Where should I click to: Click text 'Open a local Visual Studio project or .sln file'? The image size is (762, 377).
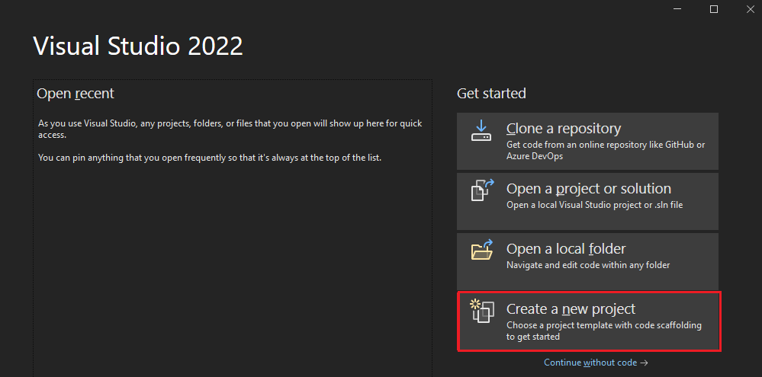click(x=594, y=205)
